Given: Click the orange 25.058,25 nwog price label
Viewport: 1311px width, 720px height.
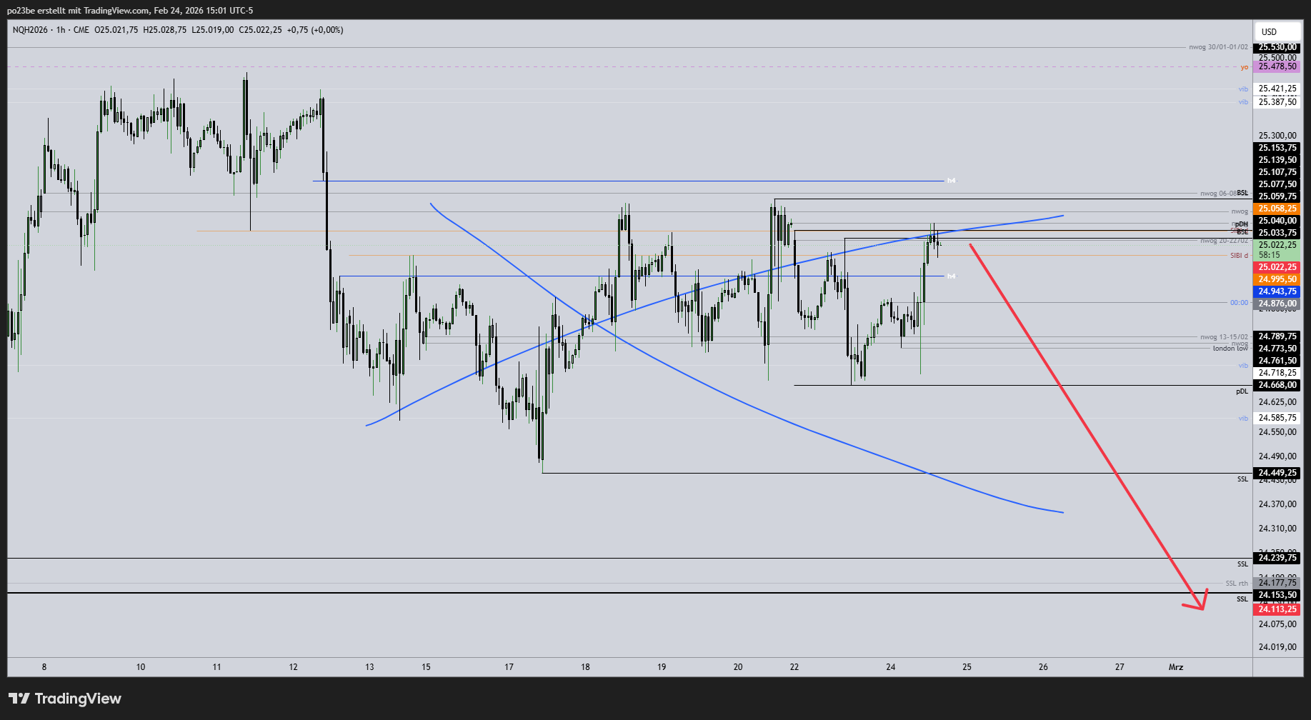Looking at the screenshot, I should click(1278, 208).
